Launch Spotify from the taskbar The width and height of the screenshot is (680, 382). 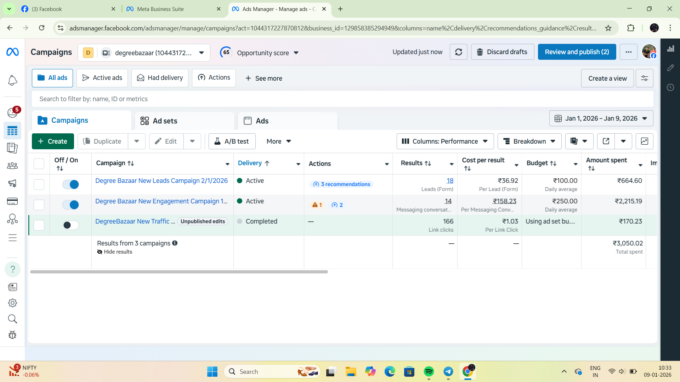coord(429,372)
